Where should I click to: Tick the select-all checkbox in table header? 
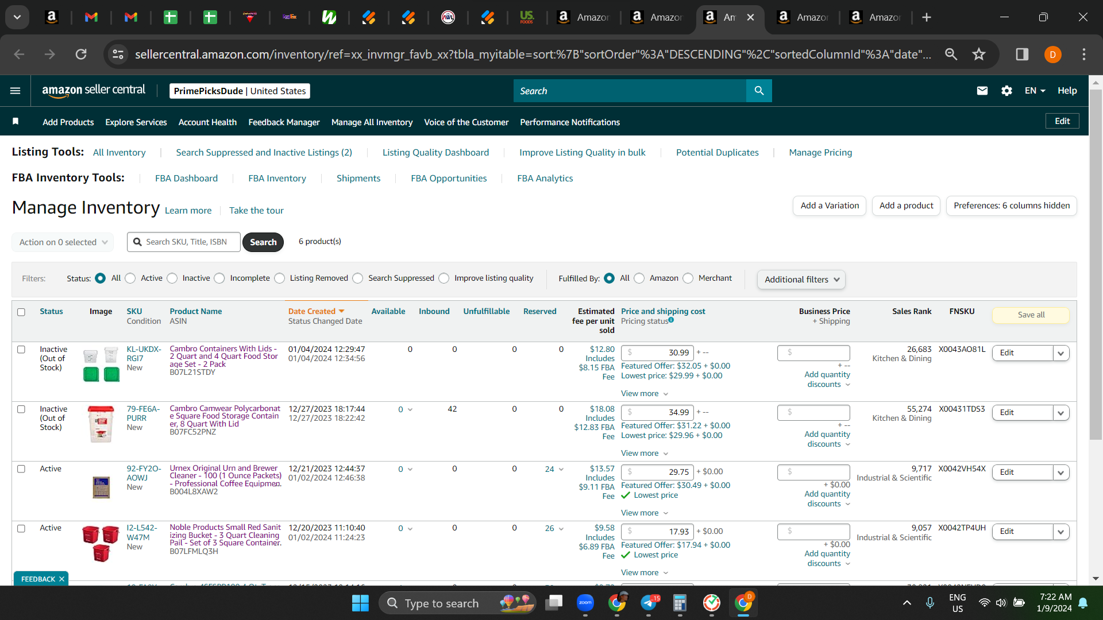pyautogui.click(x=21, y=312)
